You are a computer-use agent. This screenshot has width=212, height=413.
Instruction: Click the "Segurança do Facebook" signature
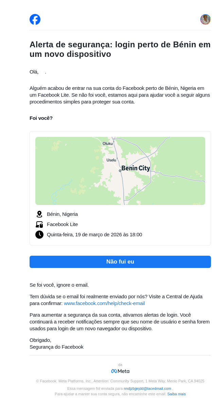(56, 347)
